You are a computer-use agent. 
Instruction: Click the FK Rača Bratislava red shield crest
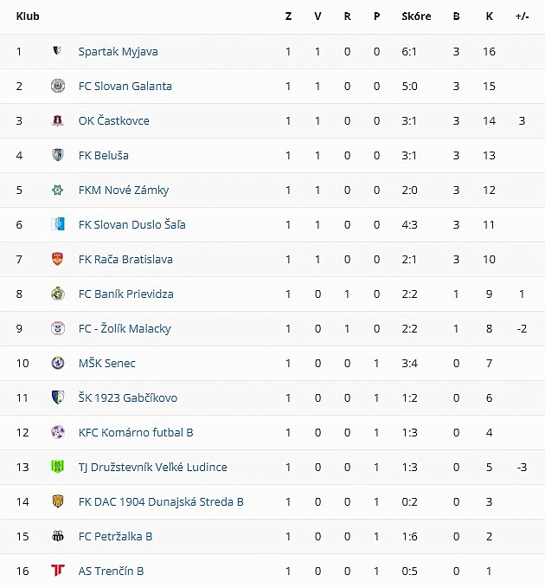click(57, 259)
